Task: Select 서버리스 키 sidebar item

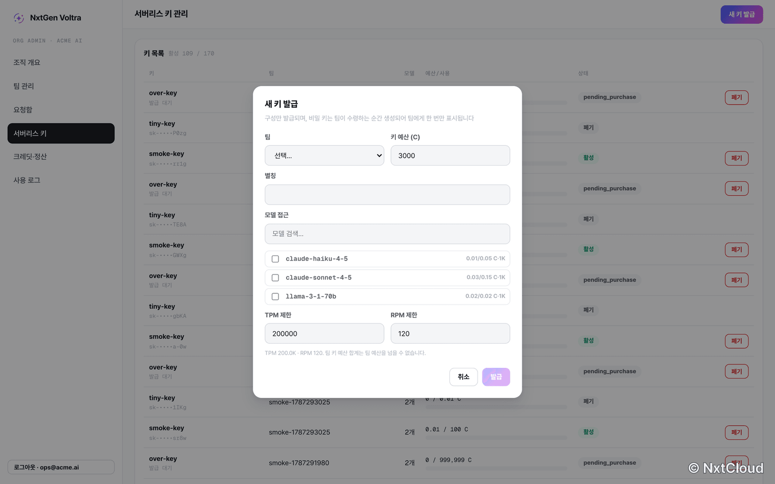Action: coord(61,133)
